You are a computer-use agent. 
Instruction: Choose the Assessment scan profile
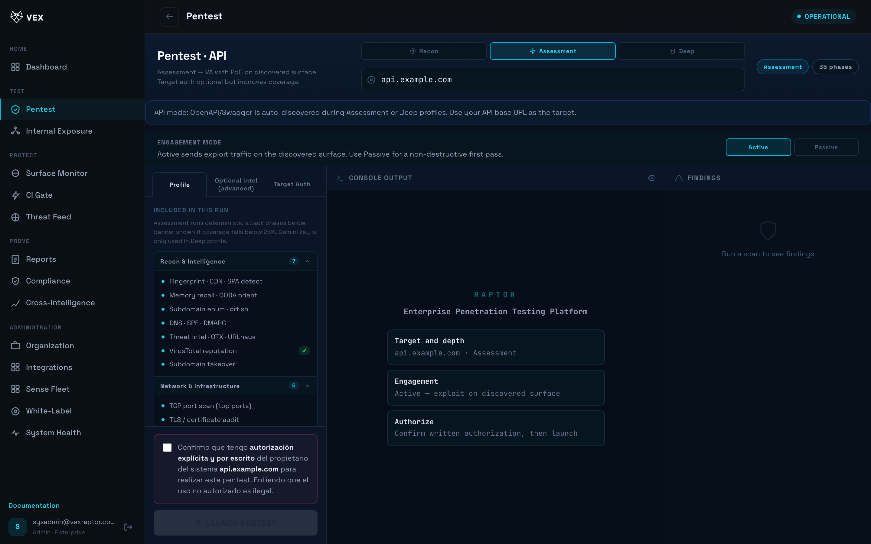tap(553, 51)
